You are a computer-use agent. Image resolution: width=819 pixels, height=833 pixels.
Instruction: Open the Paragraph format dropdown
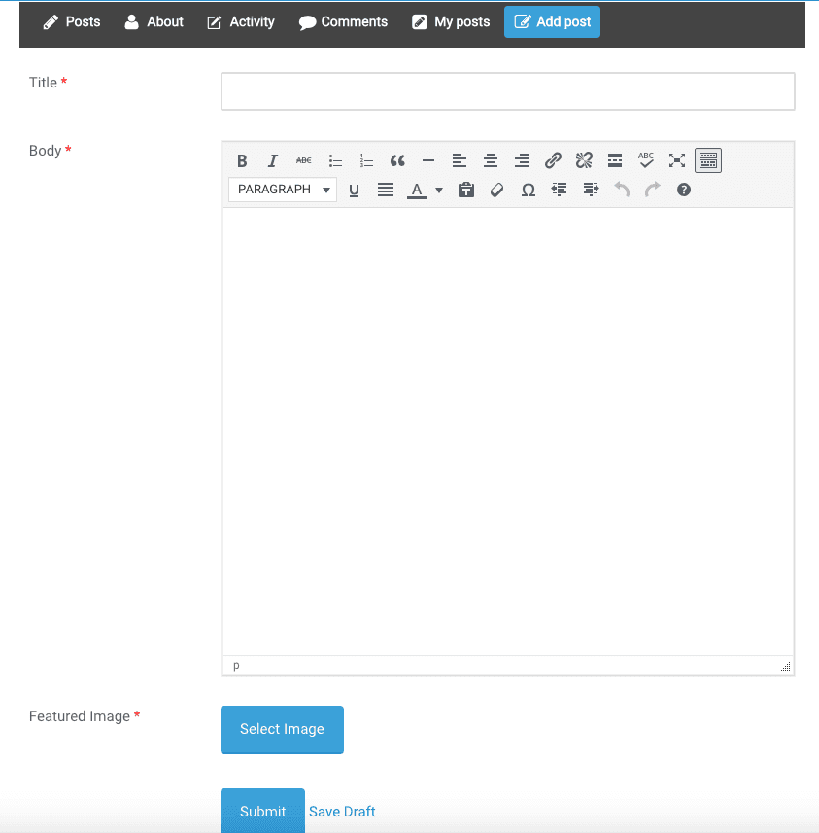click(x=283, y=190)
